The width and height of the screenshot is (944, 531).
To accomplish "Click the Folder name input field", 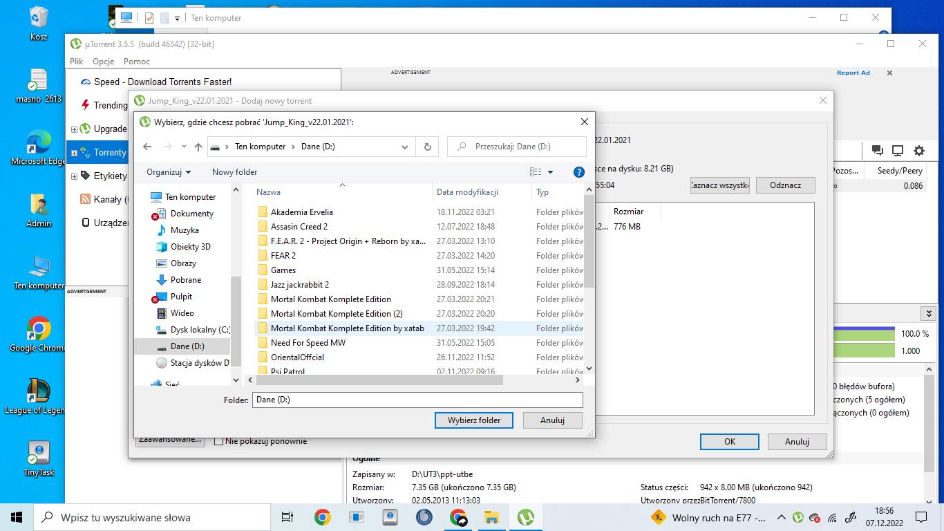I will click(x=417, y=400).
